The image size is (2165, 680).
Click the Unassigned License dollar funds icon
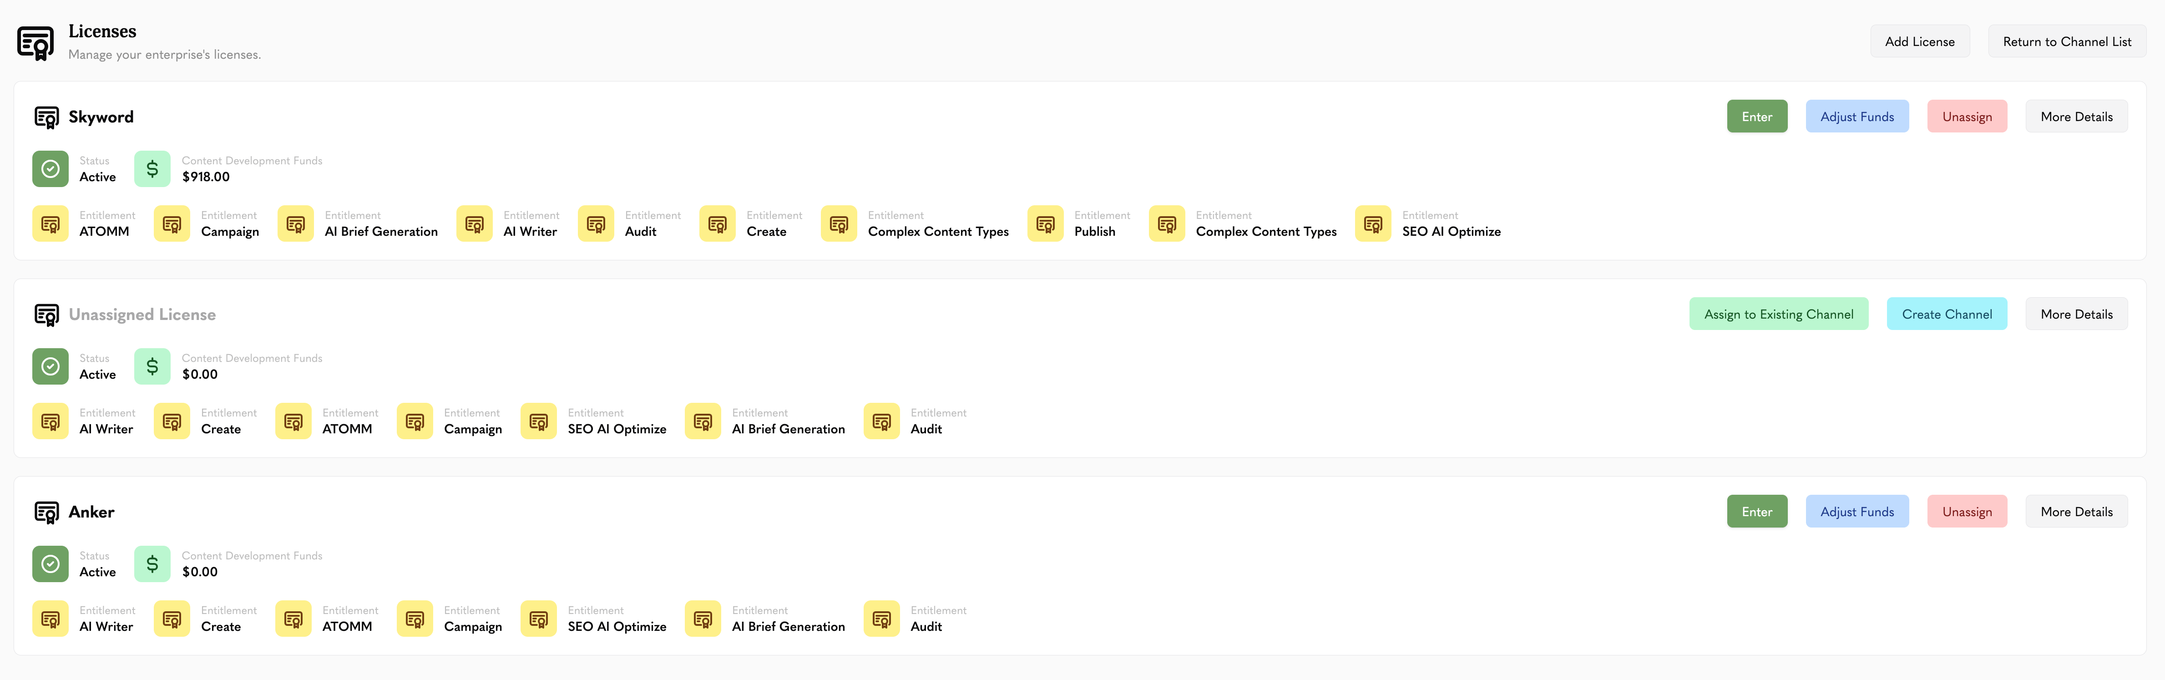pos(152,366)
